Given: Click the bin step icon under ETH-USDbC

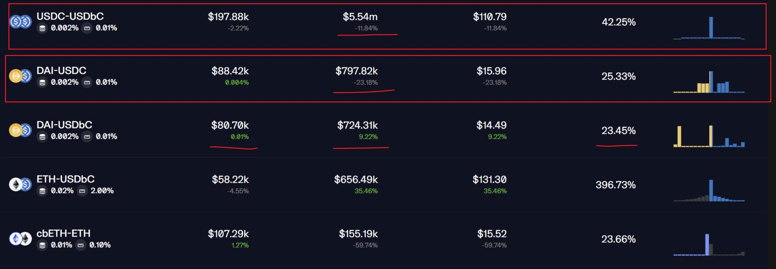Looking at the screenshot, I should click(82, 191).
